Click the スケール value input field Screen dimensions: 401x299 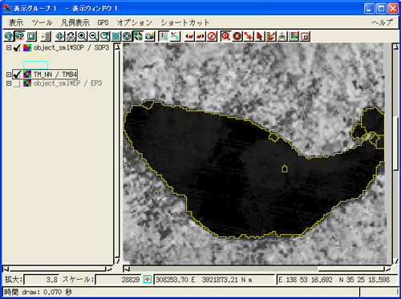(x=118, y=280)
